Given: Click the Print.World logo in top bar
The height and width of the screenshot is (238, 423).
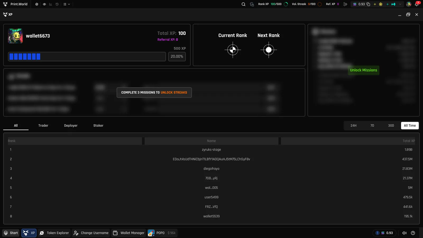Looking at the screenshot, I should (15, 4).
